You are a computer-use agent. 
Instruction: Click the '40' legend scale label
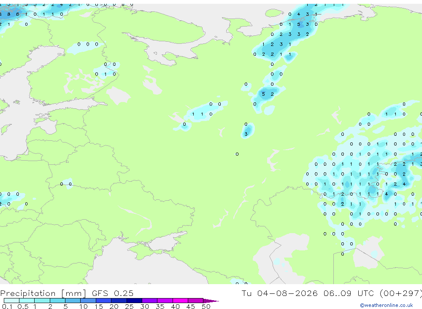(176, 306)
